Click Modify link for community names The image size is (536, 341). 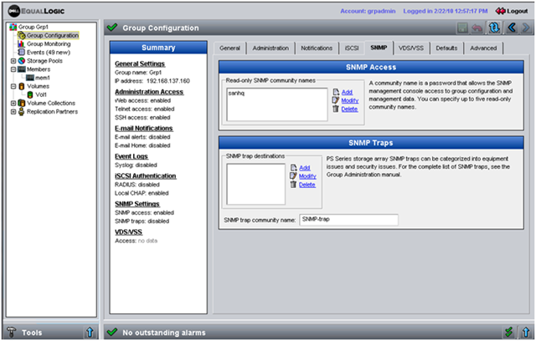click(x=350, y=100)
